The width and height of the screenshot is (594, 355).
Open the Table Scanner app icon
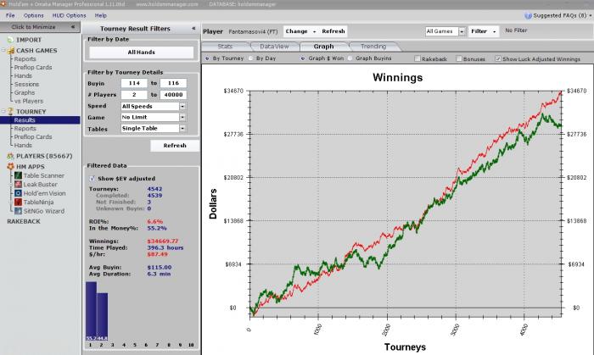[x=18, y=175]
